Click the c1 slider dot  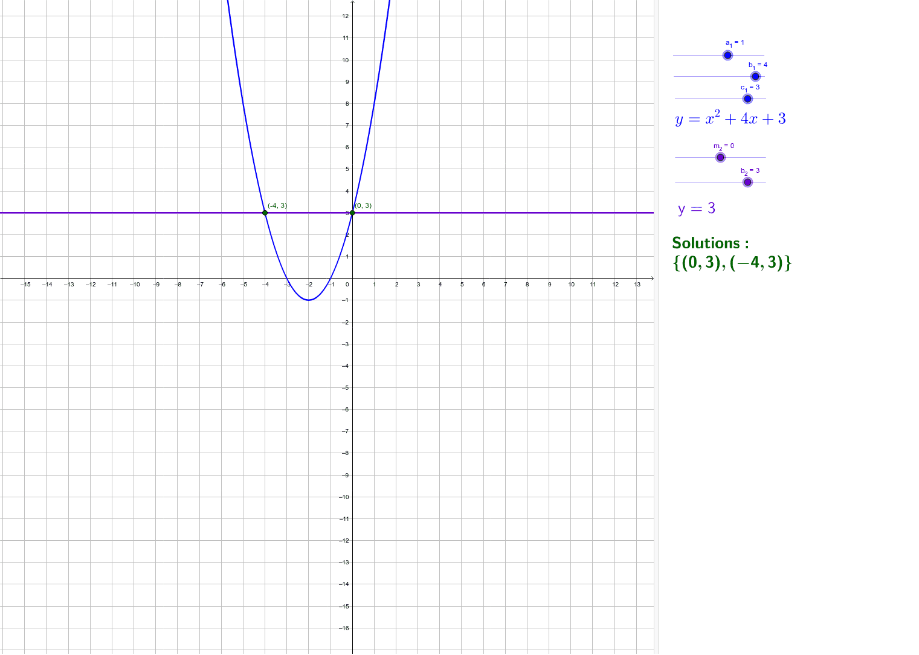(x=747, y=98)
